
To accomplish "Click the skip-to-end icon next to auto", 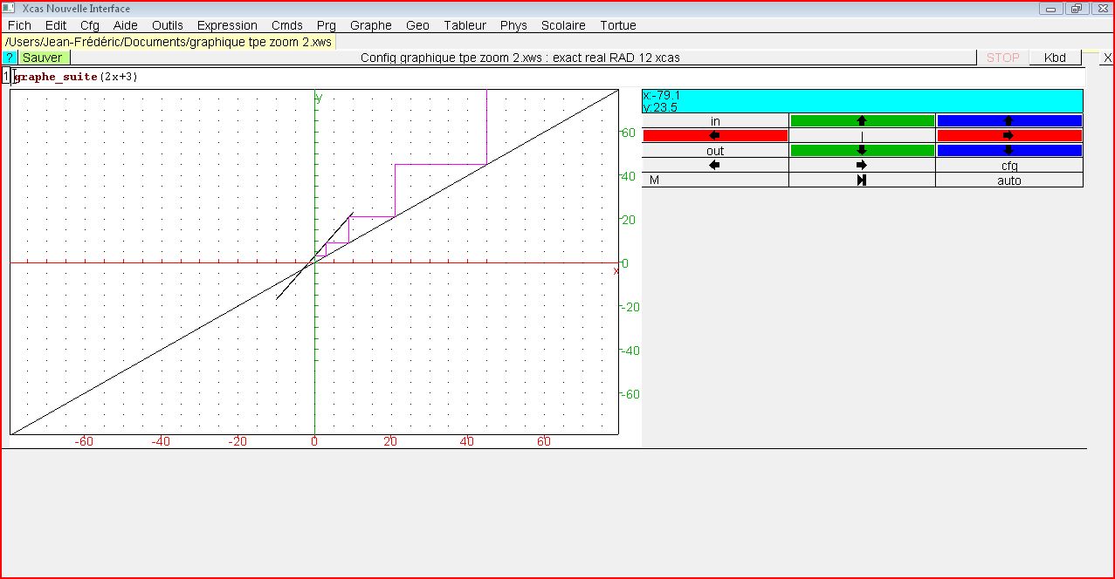I will point(862,181).
